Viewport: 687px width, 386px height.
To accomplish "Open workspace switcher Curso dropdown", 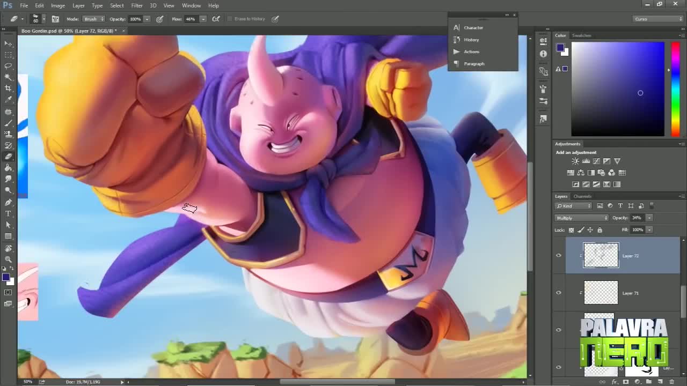I will pyautogui.click(x=658, y=19).
